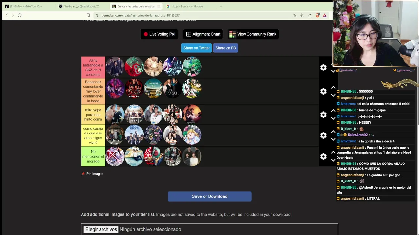
Task: Click View Community Rank button
Action: 253,34
